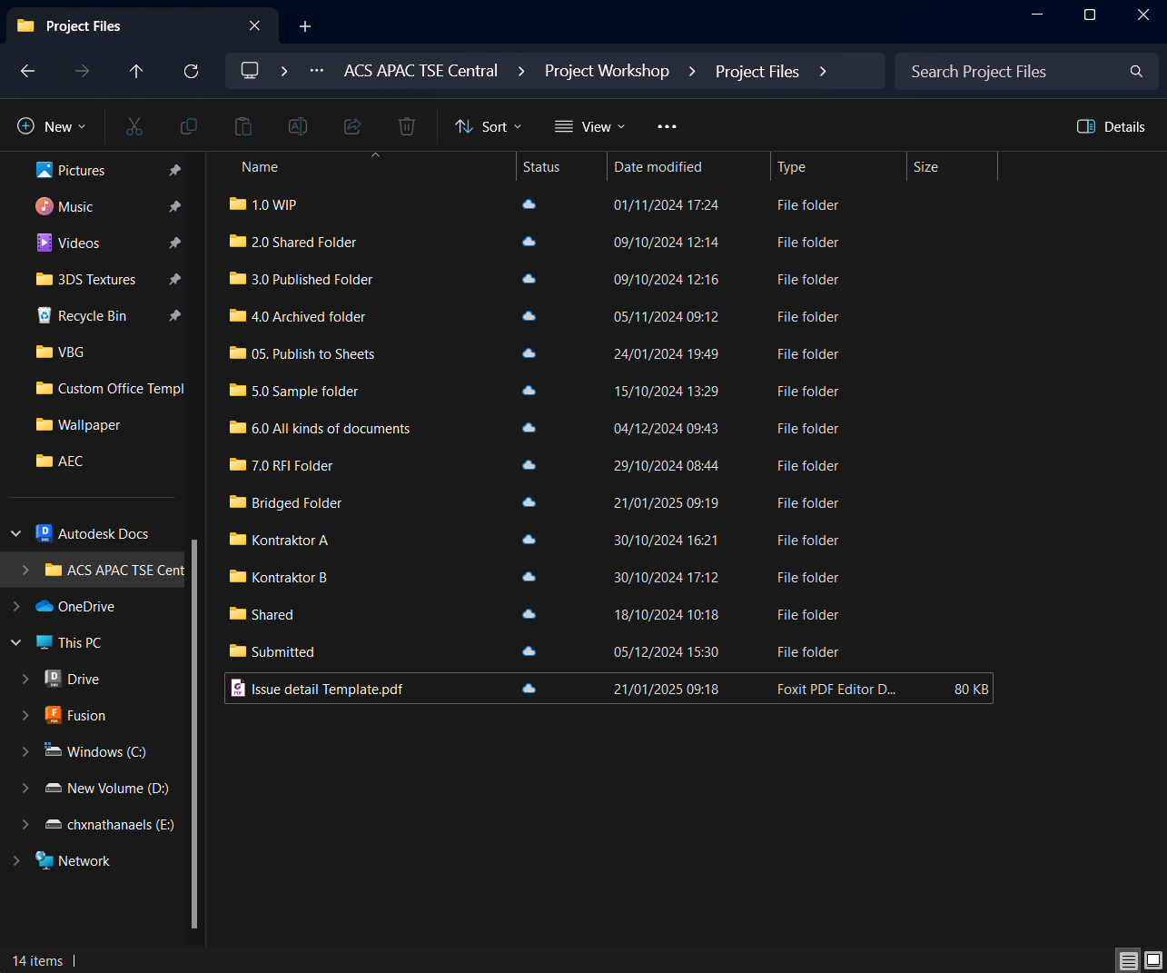Click the Autodesk Docs icon in the sidebar

click(44, 533)
